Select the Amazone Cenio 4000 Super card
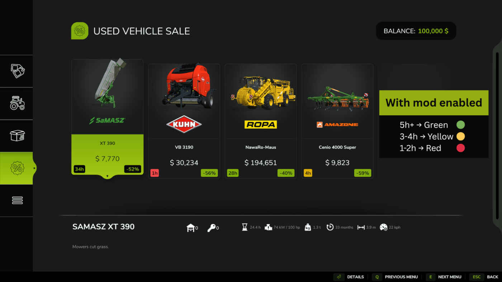This screenshot has width=502, height=282. pyautogui.click(x=337, y=121)
